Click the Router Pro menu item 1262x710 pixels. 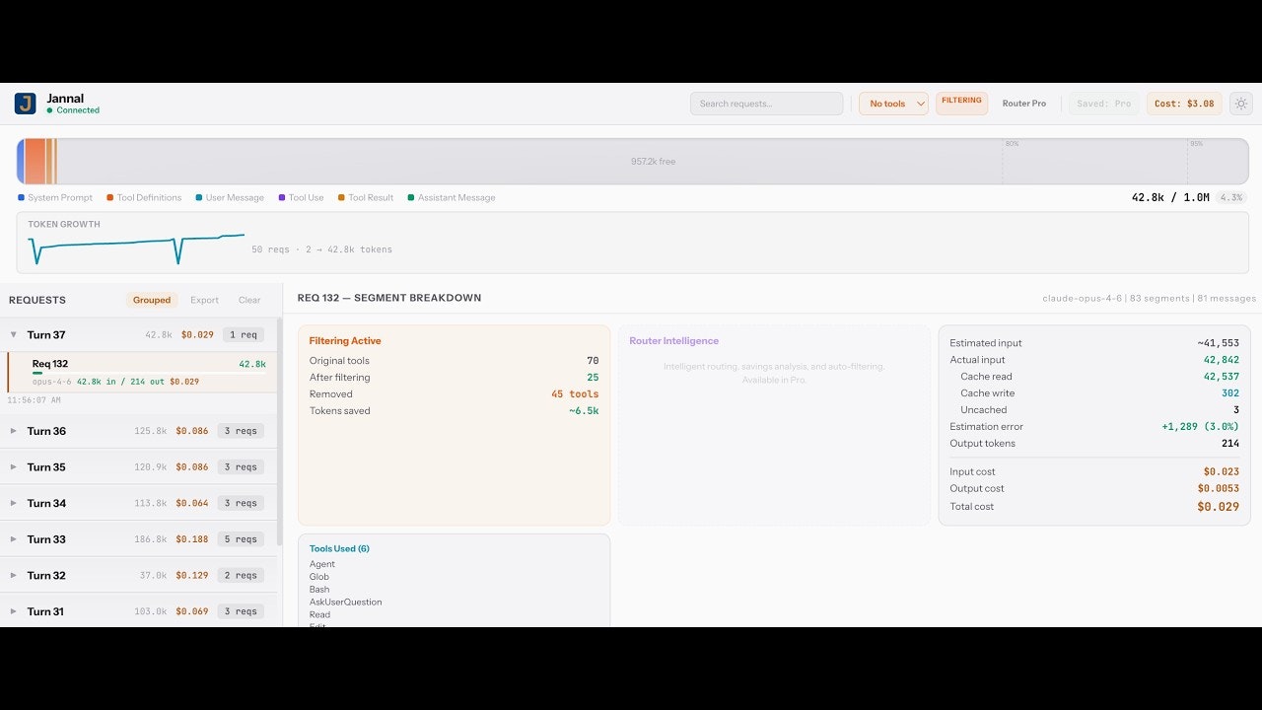click(x=1024, y=103)
